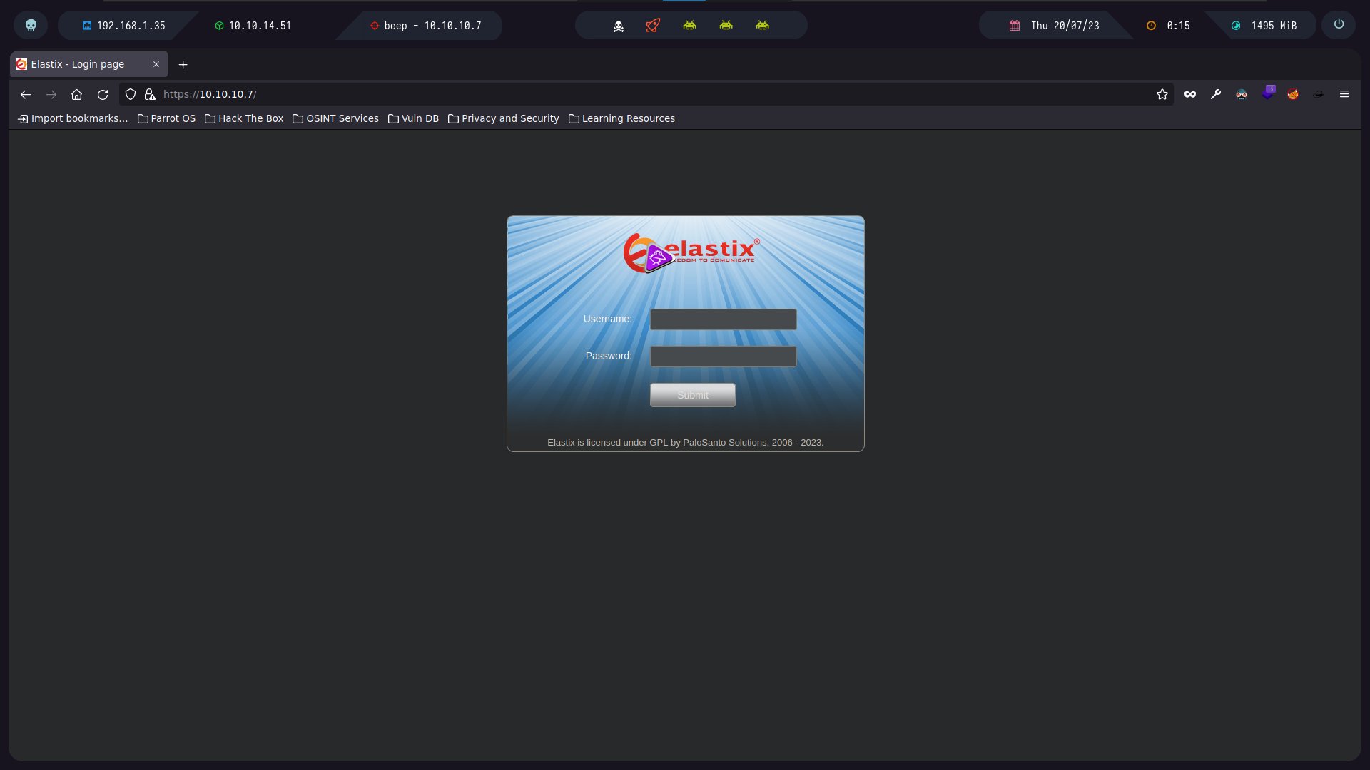
Task: Open the orange fox extension icon
Action: click(1293, 94)
